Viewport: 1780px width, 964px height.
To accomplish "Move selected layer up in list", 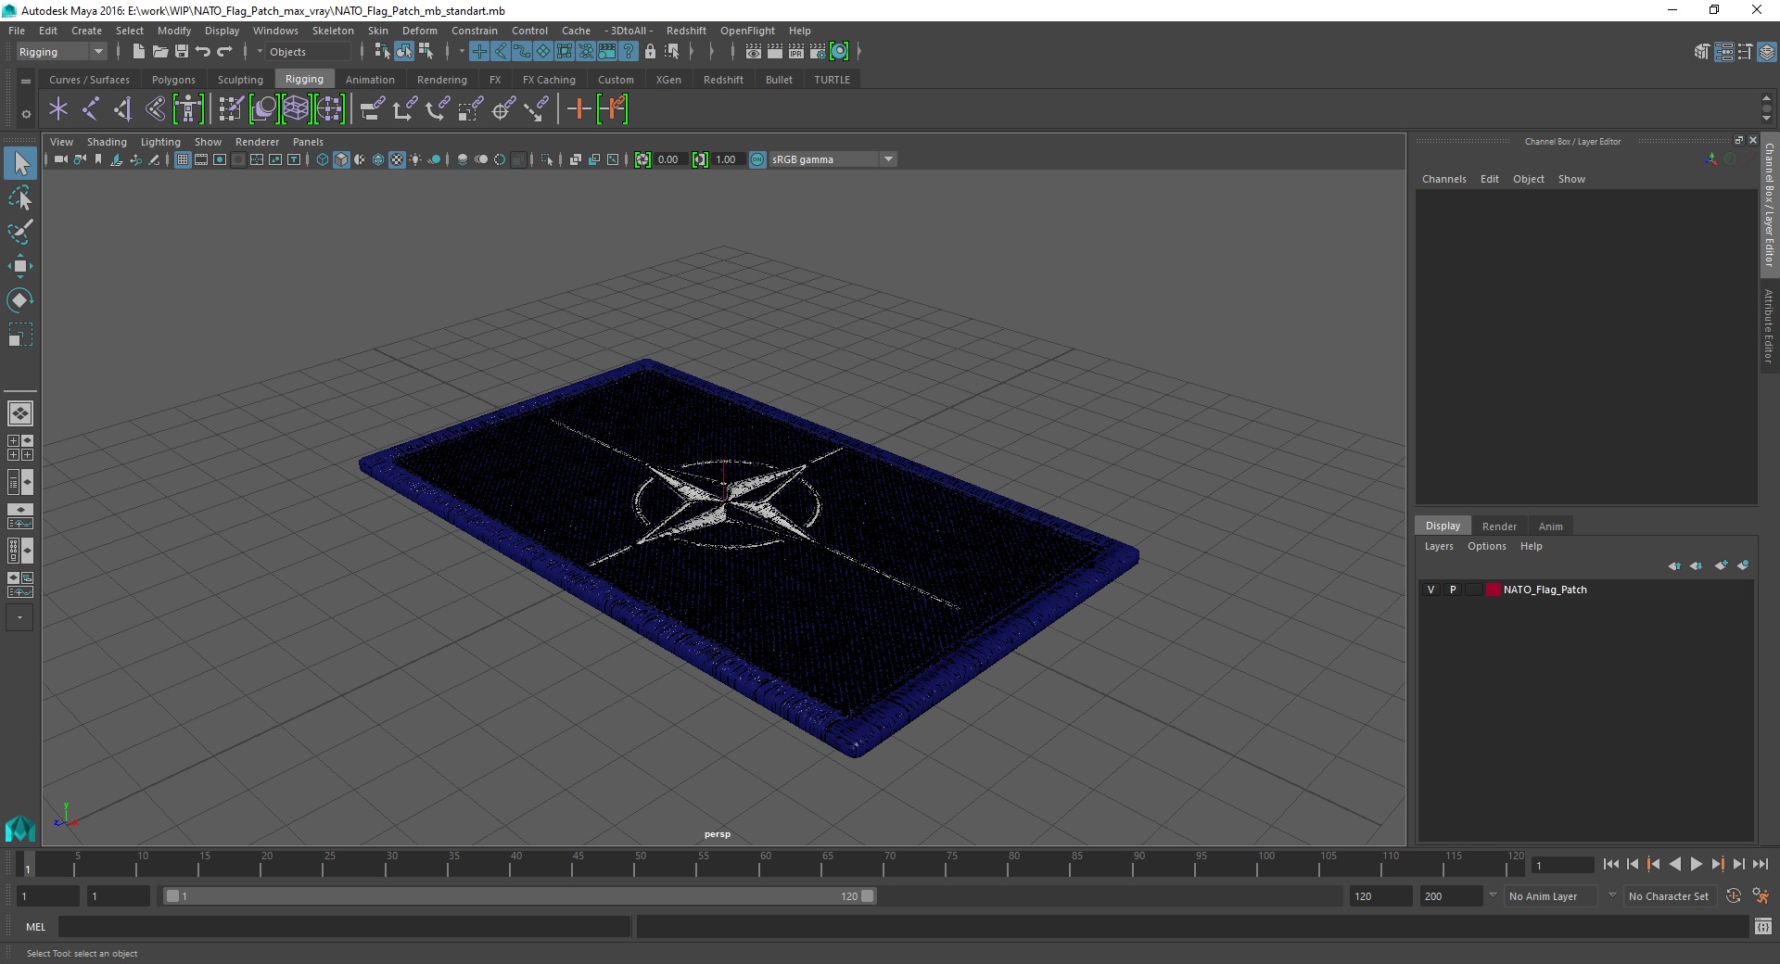I will (x=1674, y=565).
